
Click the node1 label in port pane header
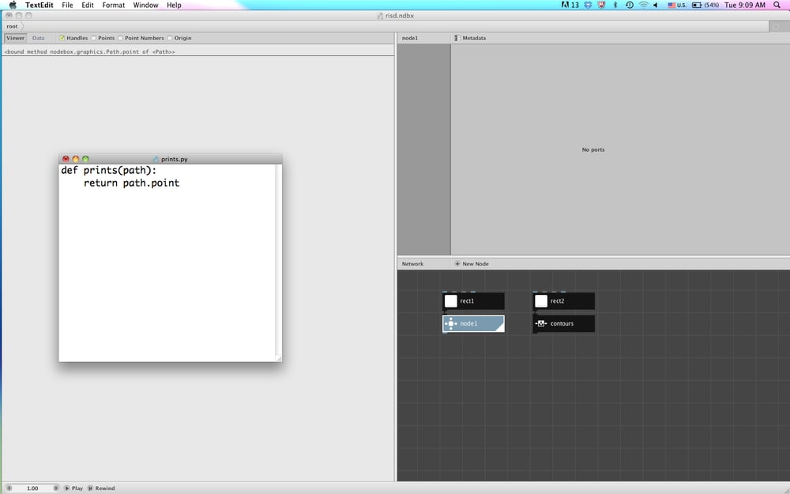[x=409, y=38]
